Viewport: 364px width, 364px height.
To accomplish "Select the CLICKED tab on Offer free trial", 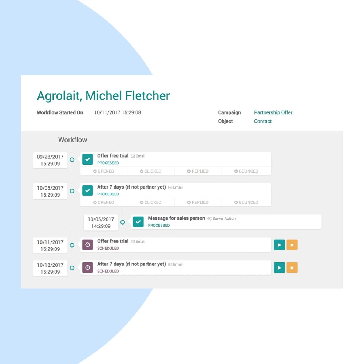I will point(151,171).
